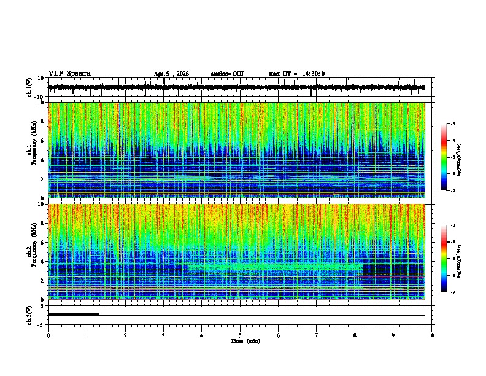This screenshot has height=376, width=486.
Task: Click the log(PSD) label beside ch.2 color bar
Action: (x=459, y=261)
